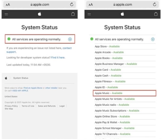
Task: Tap 'Apple Arcade - Available' row
Action: click(x=125, y=52)
